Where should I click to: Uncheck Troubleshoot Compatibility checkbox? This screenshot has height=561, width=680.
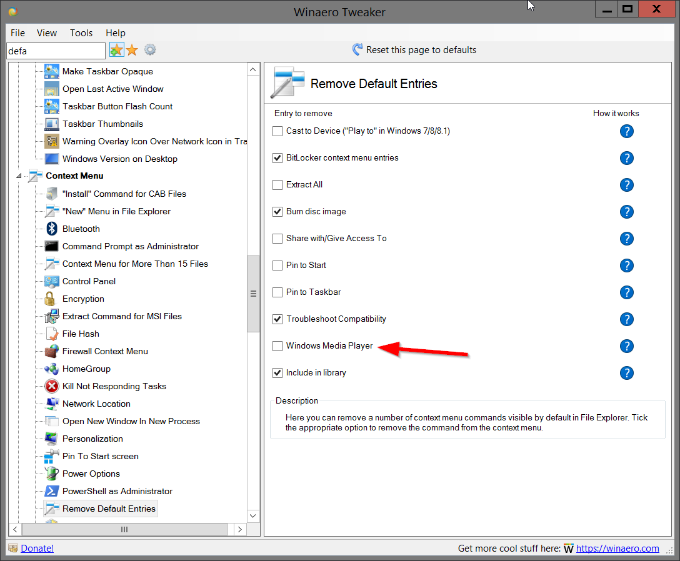pos(277,319)
